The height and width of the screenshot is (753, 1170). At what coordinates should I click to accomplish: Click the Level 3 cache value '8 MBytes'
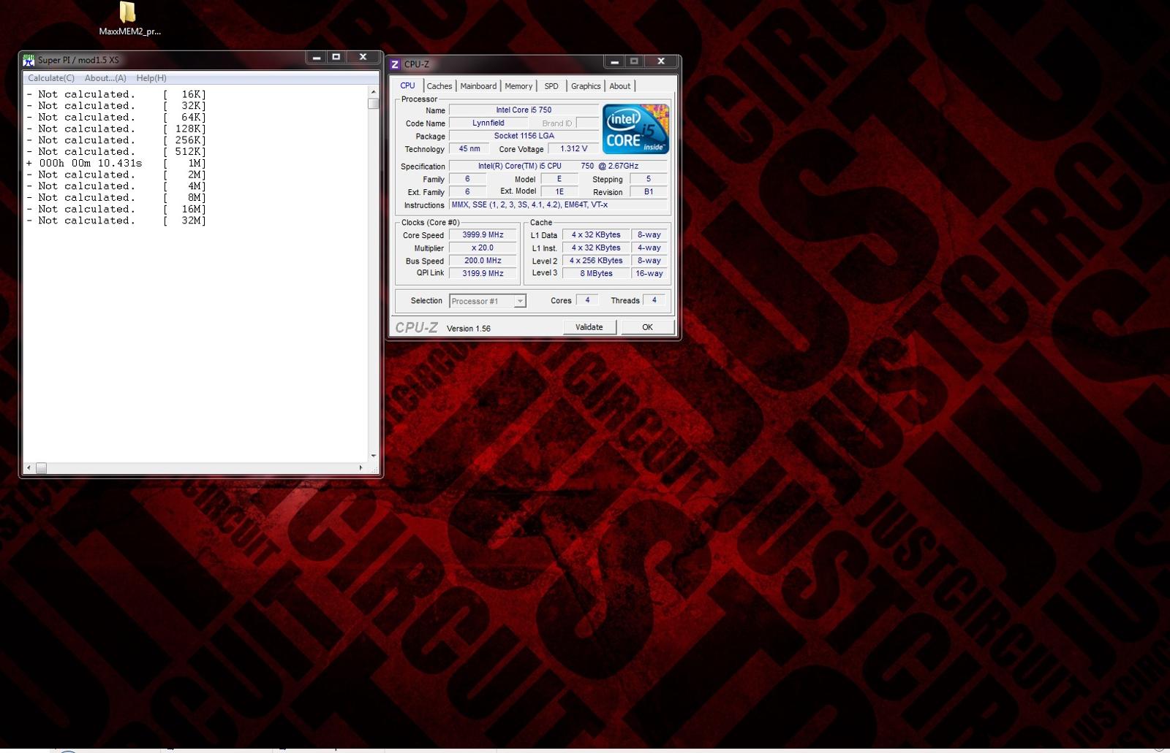tap(596, 273)
